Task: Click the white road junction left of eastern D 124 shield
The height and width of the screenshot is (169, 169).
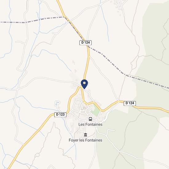Action: (119, 101)
